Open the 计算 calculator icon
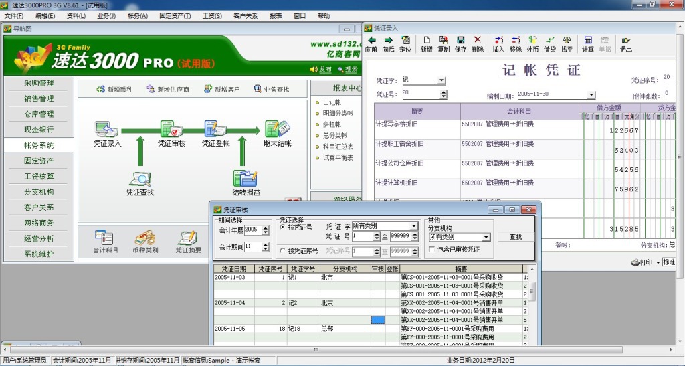Screen dimensions: 685x366 pyautogui.click(x=588, y=44)
